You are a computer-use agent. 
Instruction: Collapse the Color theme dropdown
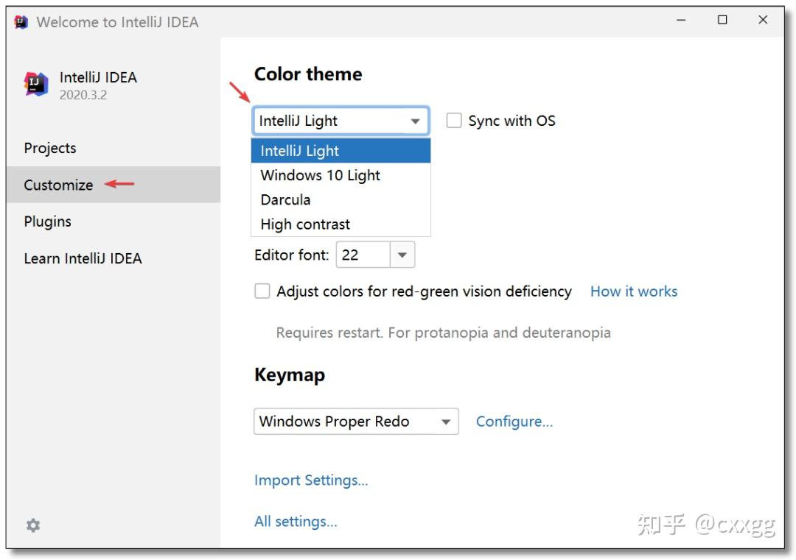click(x=412, y=120)
